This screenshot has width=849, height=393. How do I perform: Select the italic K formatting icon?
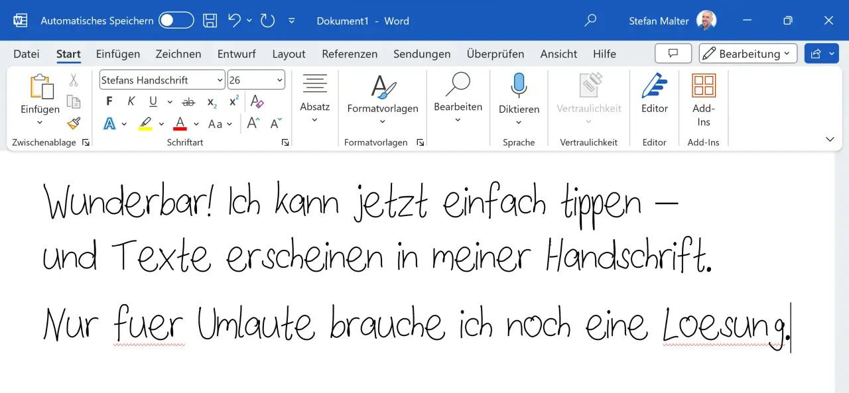131,101
